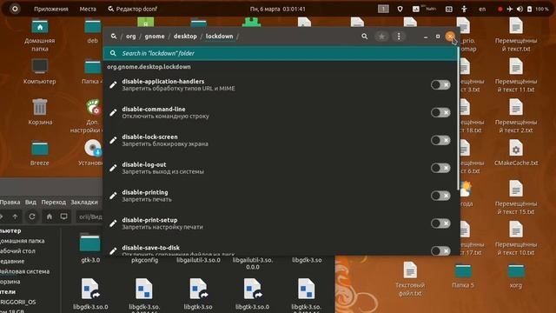Click the Search in "lockdown" folder field
The image size is (556, 313).
click(x=280, y=53)
